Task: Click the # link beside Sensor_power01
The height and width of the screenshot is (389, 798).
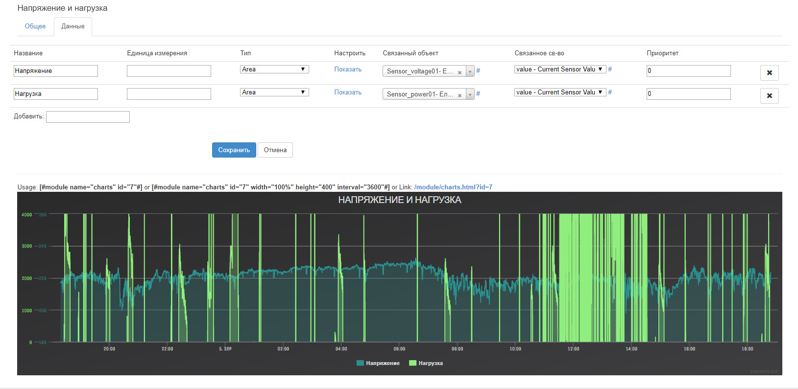Action: [x=478, y=94]
